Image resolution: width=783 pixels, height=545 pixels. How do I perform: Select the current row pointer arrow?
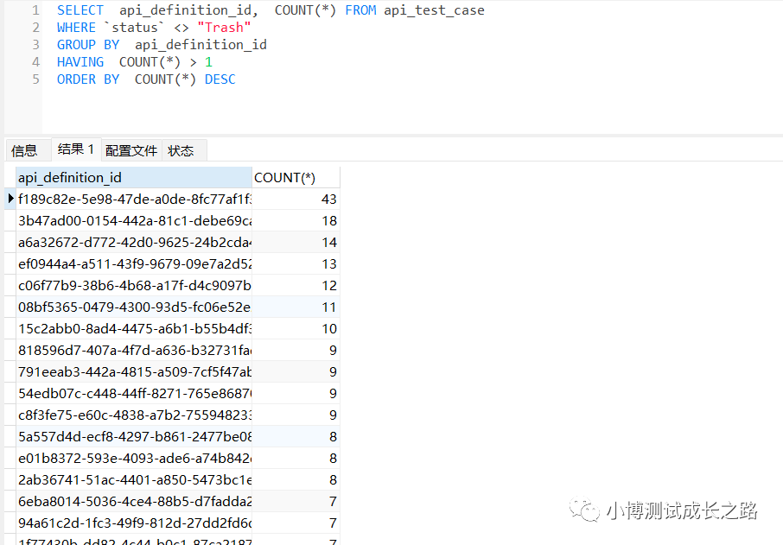click(x=10, y=199)
